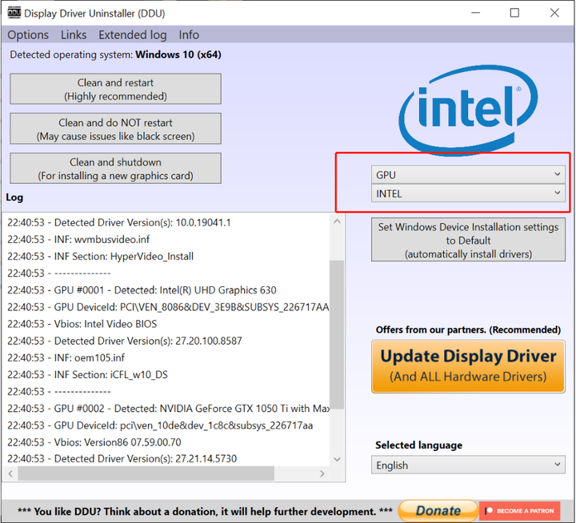The height and width of the screenshot is (523, 576).
Task: Click the Donate button
Action: tap(438, 510)
